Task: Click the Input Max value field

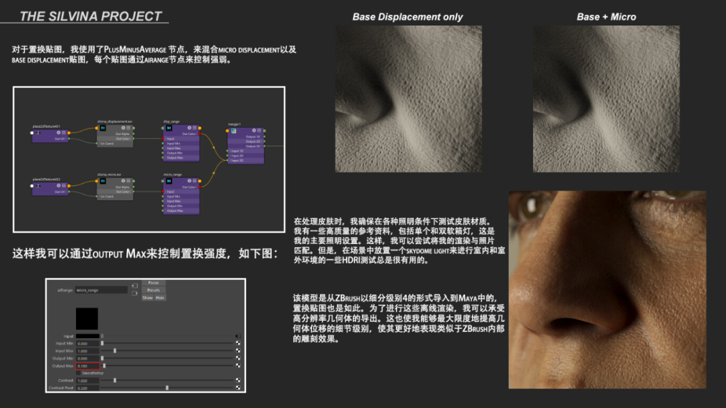Action: [x=88, y=351]
